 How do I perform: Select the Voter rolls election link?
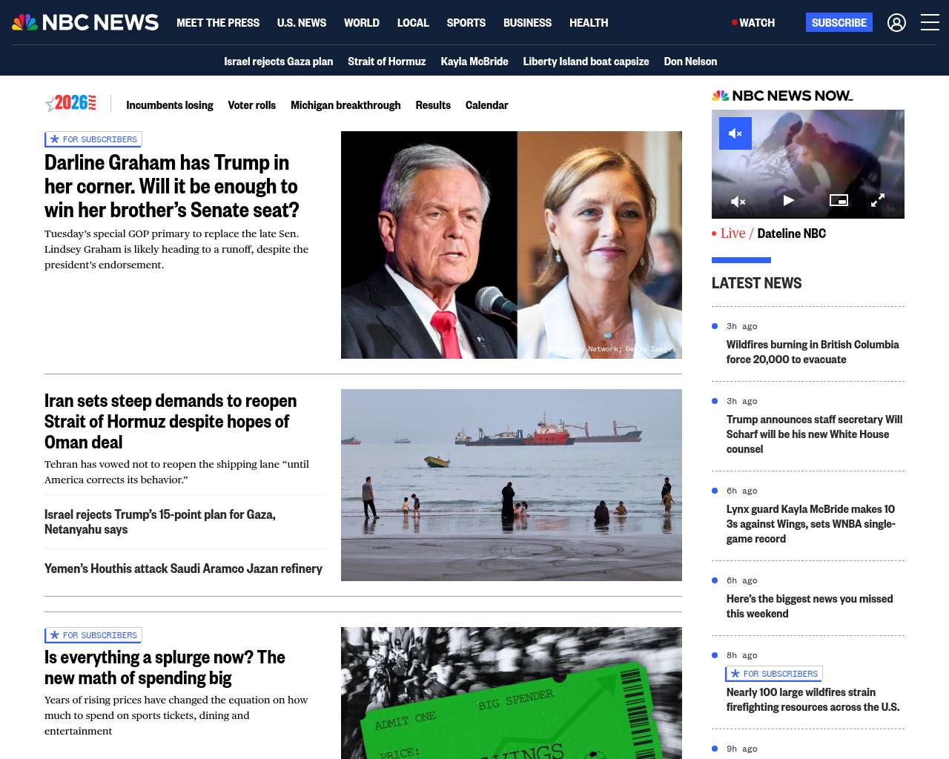point(252,105)
